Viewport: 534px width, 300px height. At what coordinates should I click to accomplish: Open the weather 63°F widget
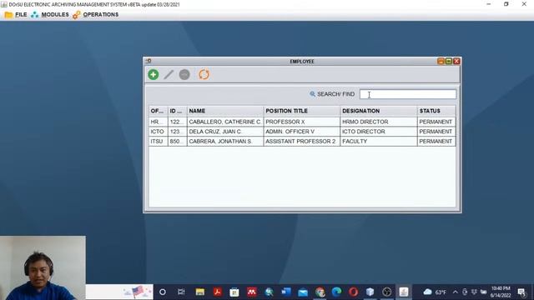(435, 292)
